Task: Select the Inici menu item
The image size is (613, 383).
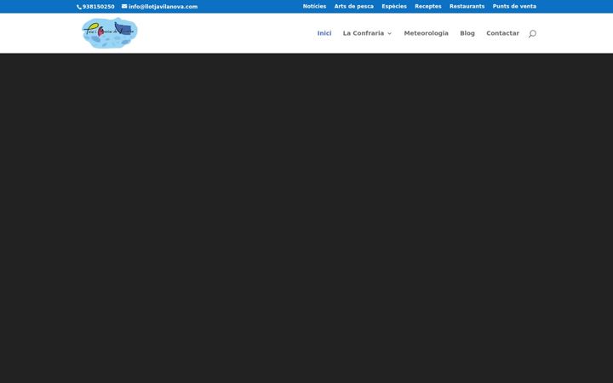Action: tap(324, 33)
